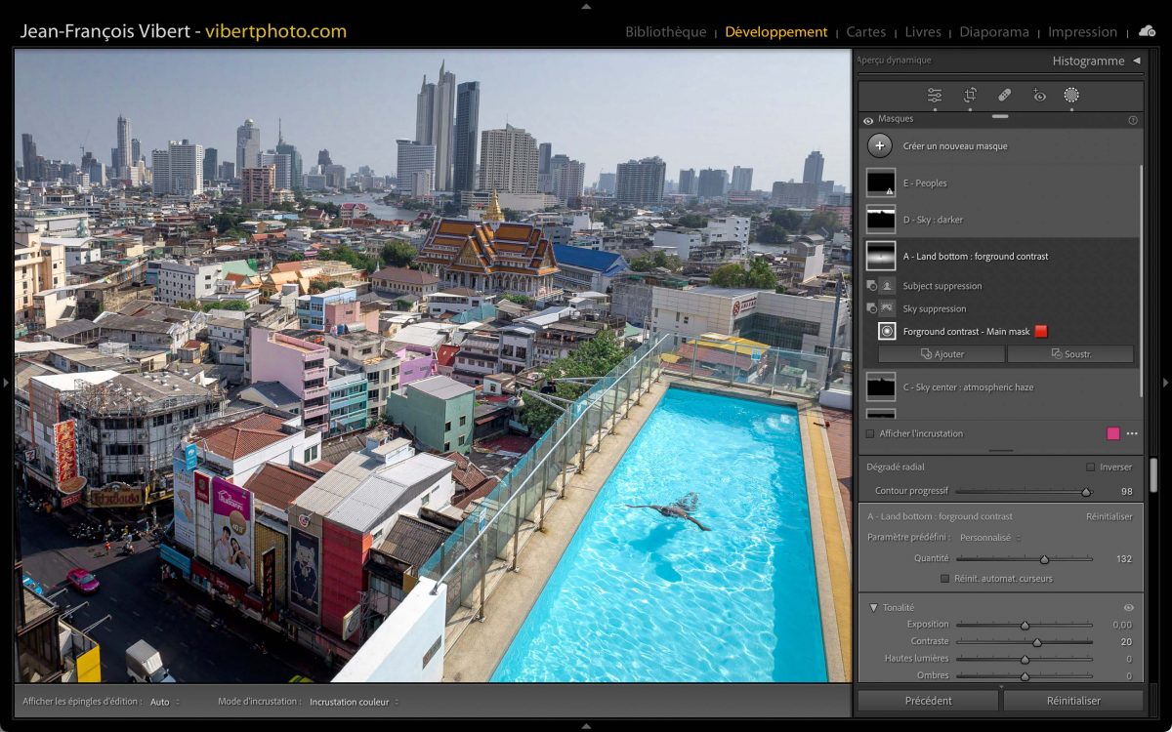The image size is (1172, 732).
Task: Open the overlay options three-dot menu
Action: point(1132,433)
